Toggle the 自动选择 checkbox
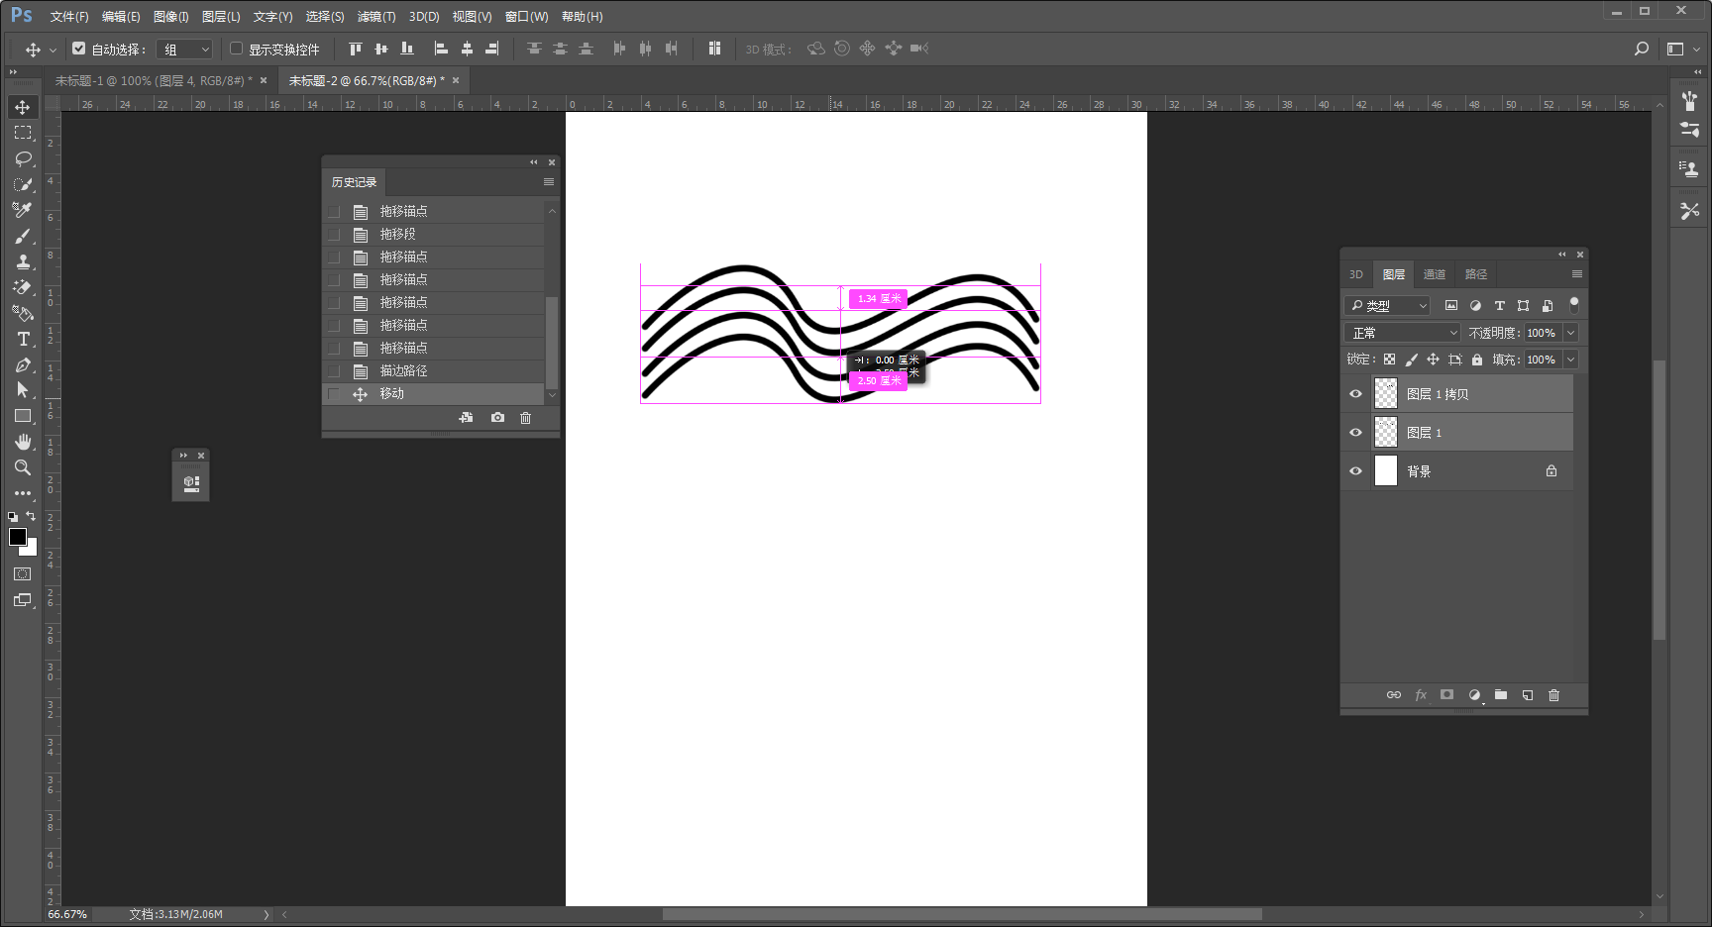1712x927 pixels. coord(79,48)
